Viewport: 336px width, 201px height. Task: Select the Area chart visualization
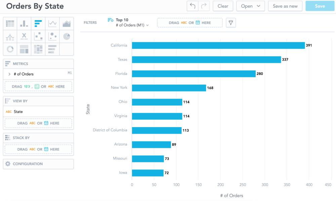click(x=67, y=24)
